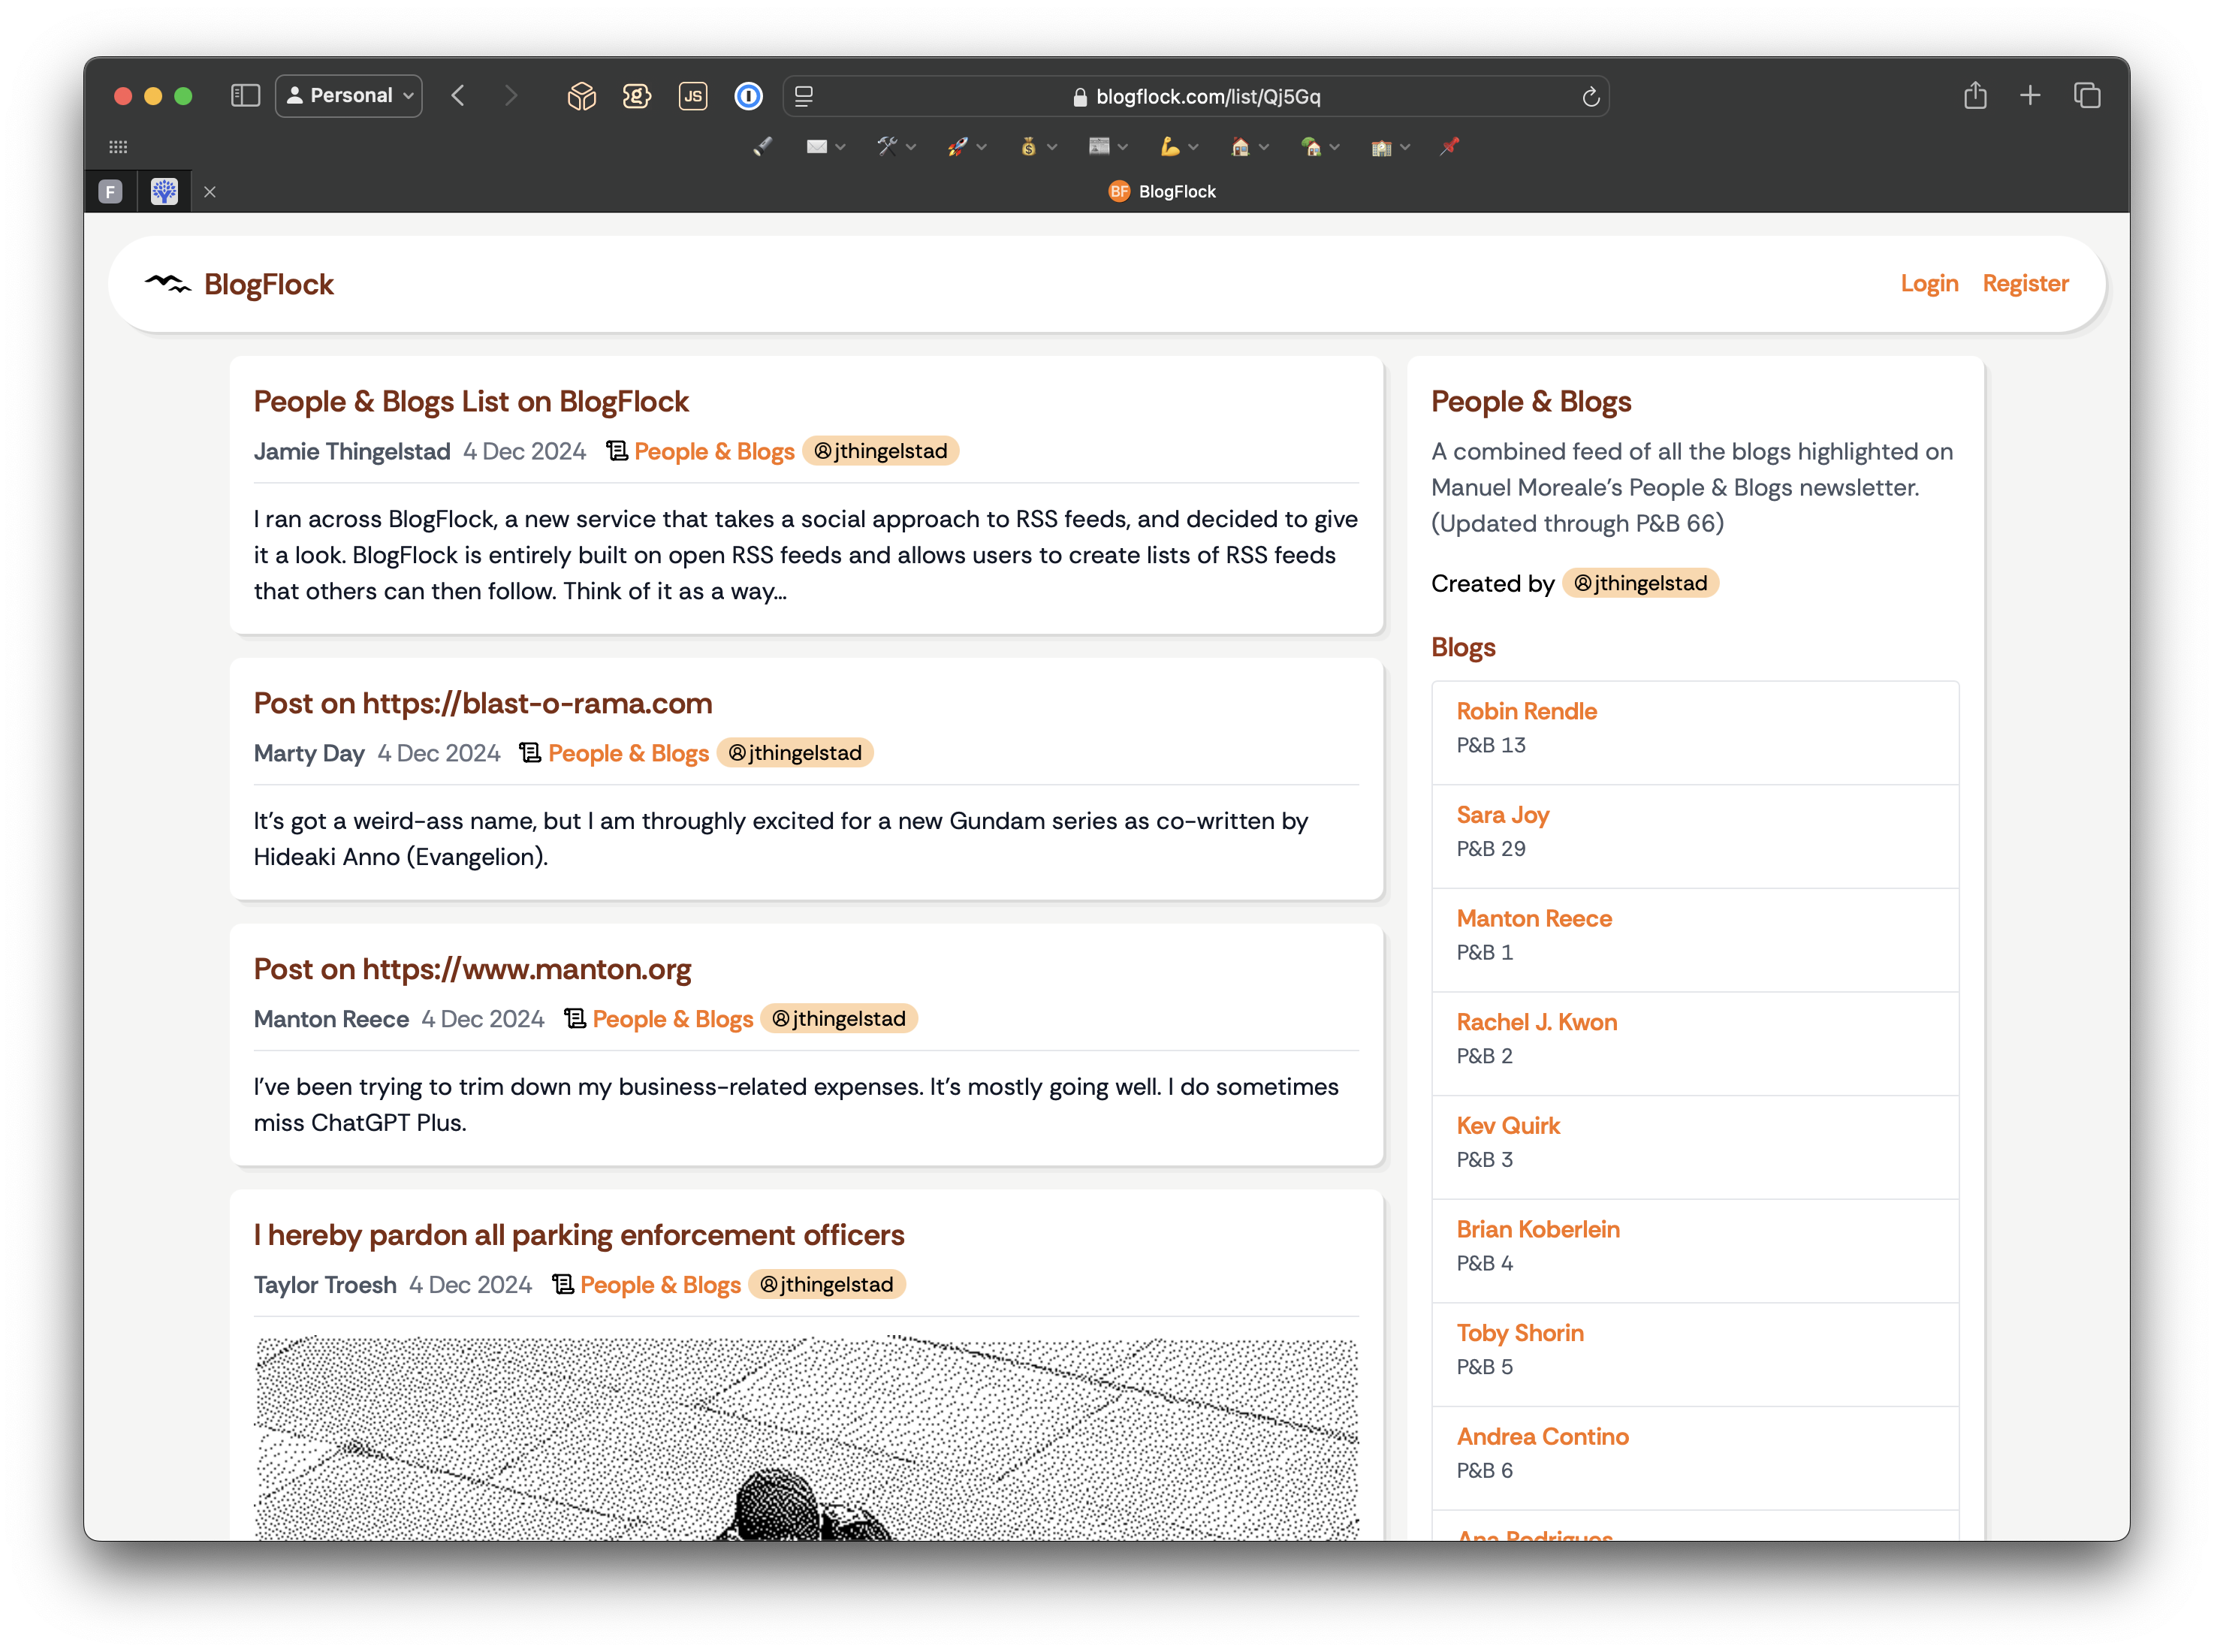The image size is (2214, 1652).
Task: Expand the school building bookmarks folder
Action: [1390, 147]
